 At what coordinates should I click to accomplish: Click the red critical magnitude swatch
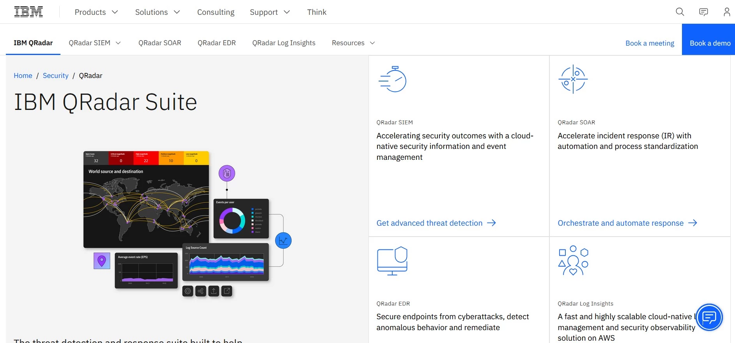[121, 158]
